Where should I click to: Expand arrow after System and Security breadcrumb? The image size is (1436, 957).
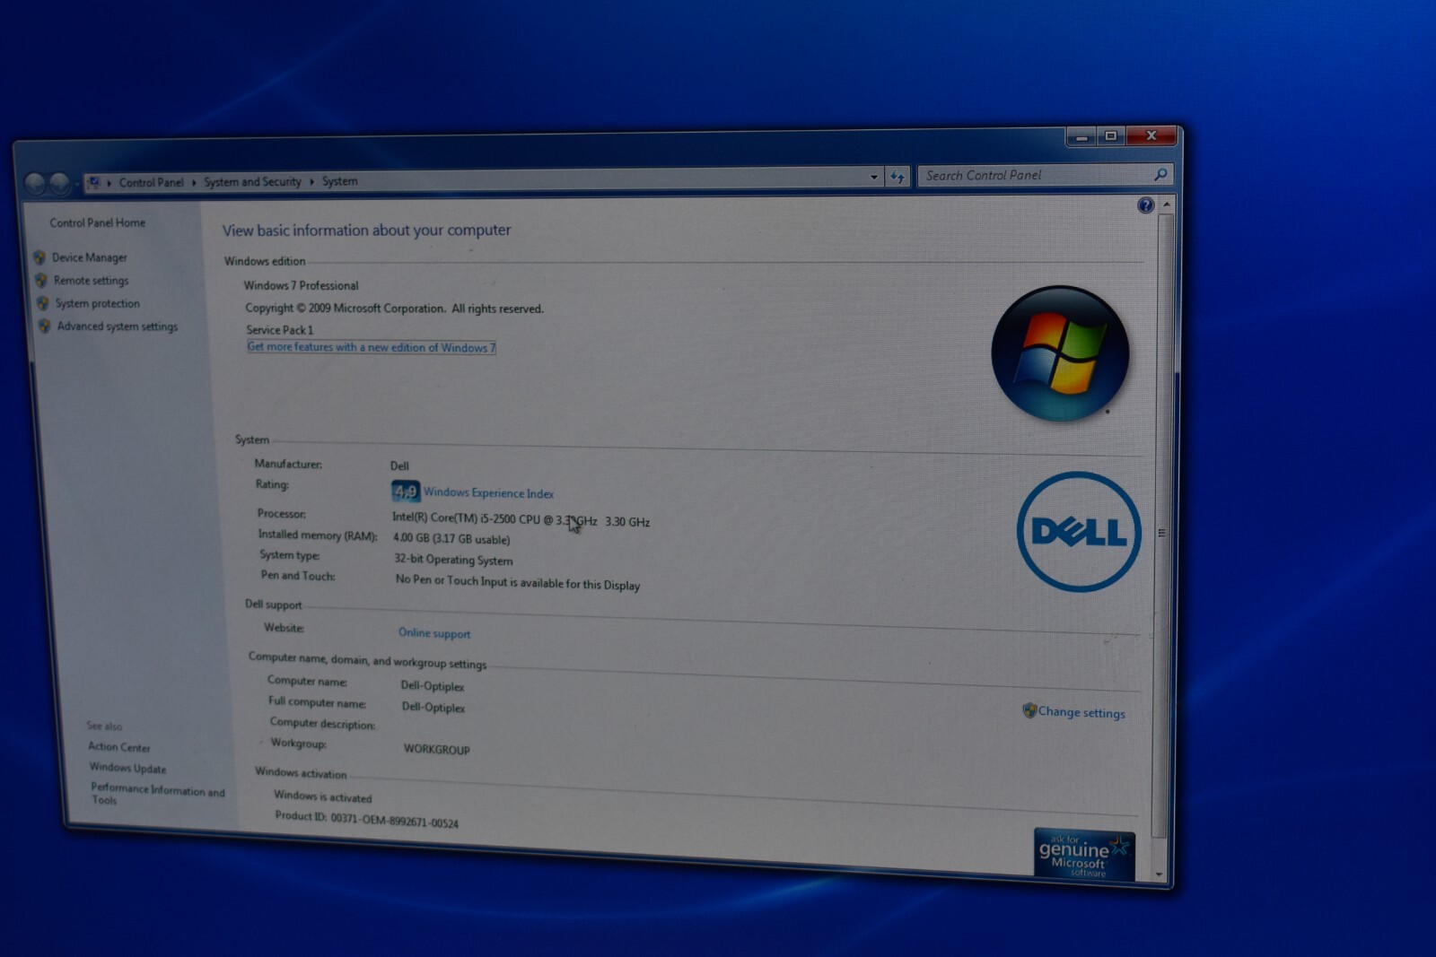311,181
